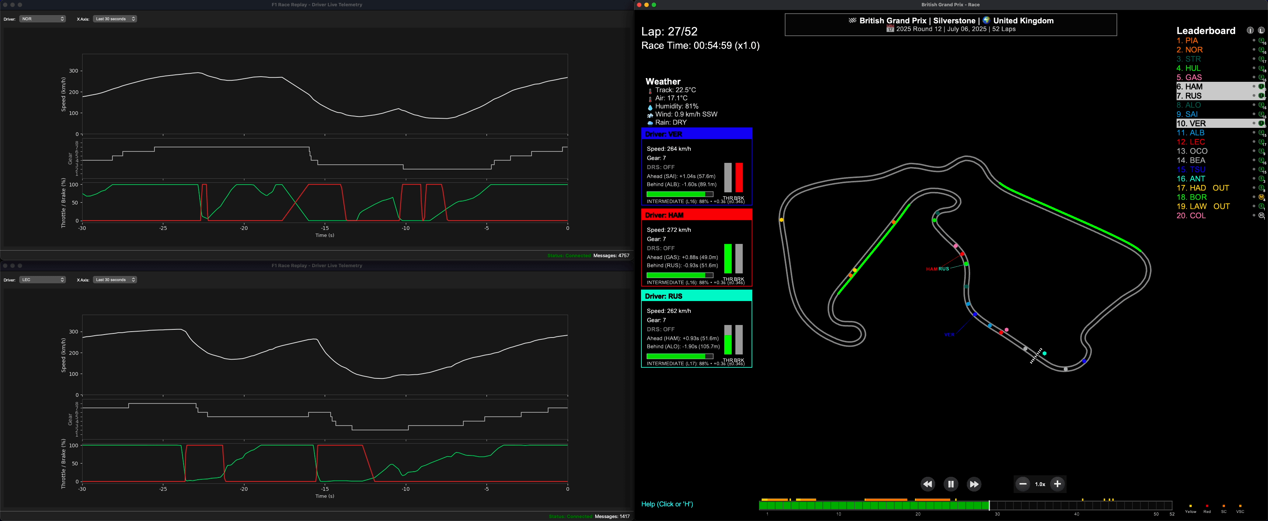Image resolution: width=1268 pixels, height=521 pixels.
Task: Click 'Messages: 1417' status in bottom telemetry window
Action: click(x=612, y=516)
